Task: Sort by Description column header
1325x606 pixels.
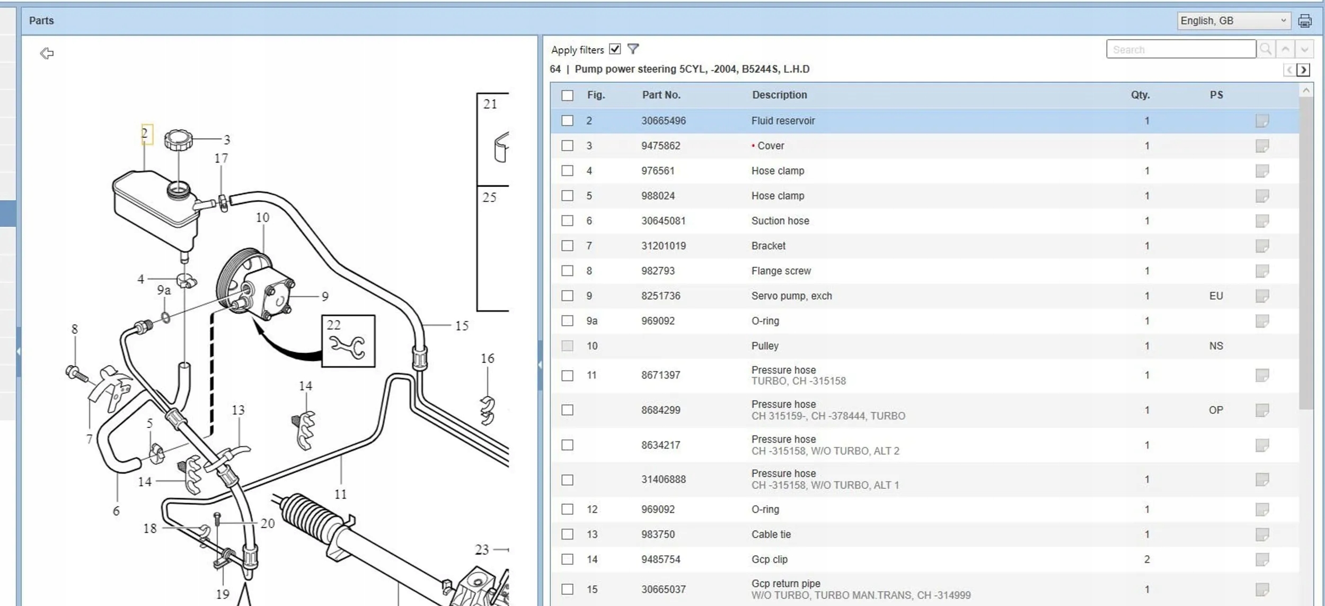Action: coord(779,95)
